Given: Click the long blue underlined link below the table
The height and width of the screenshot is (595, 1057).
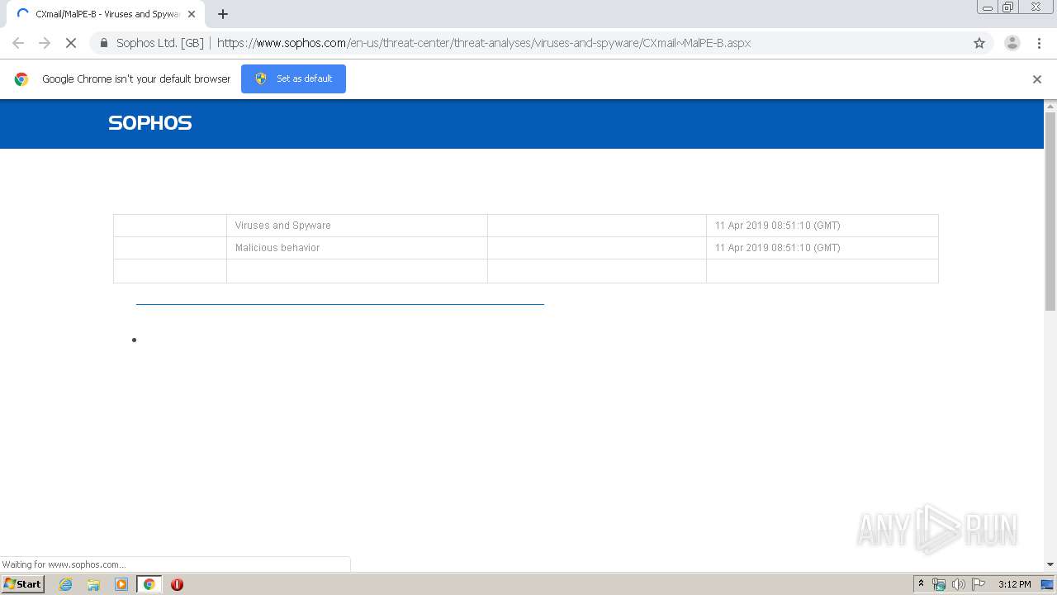Looking at the screenshot, I should pos(339,304).
